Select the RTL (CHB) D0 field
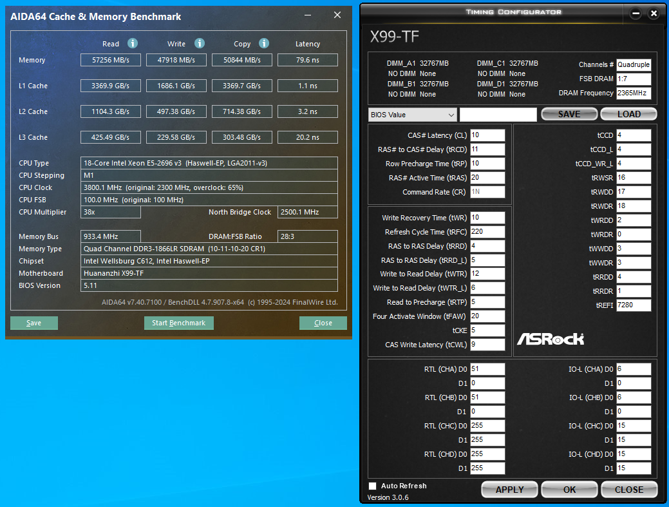 coord(487,397)
